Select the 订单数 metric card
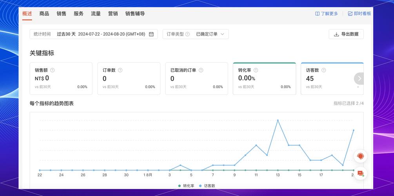The image size is (394, 196). 129,79
